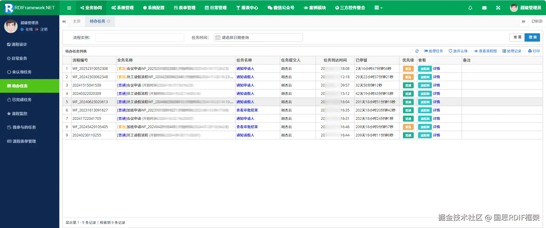
Task: Close the 待办任务 tab
Action: 109,21
